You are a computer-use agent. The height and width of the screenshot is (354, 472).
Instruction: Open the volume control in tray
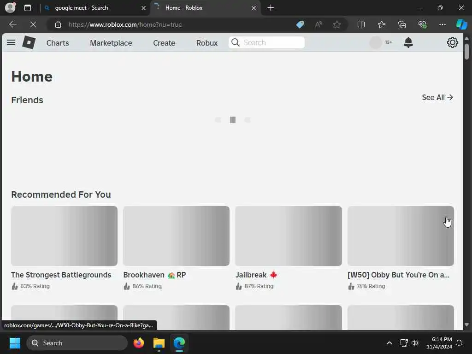[x=415, y=343]
